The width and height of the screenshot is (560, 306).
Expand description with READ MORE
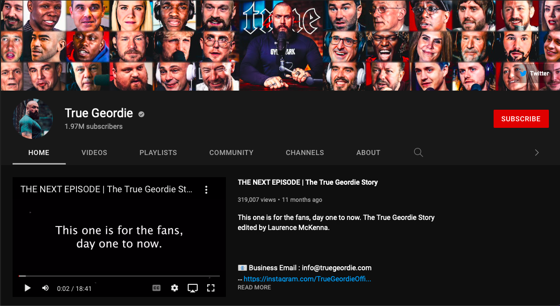(x=254, y=287)
